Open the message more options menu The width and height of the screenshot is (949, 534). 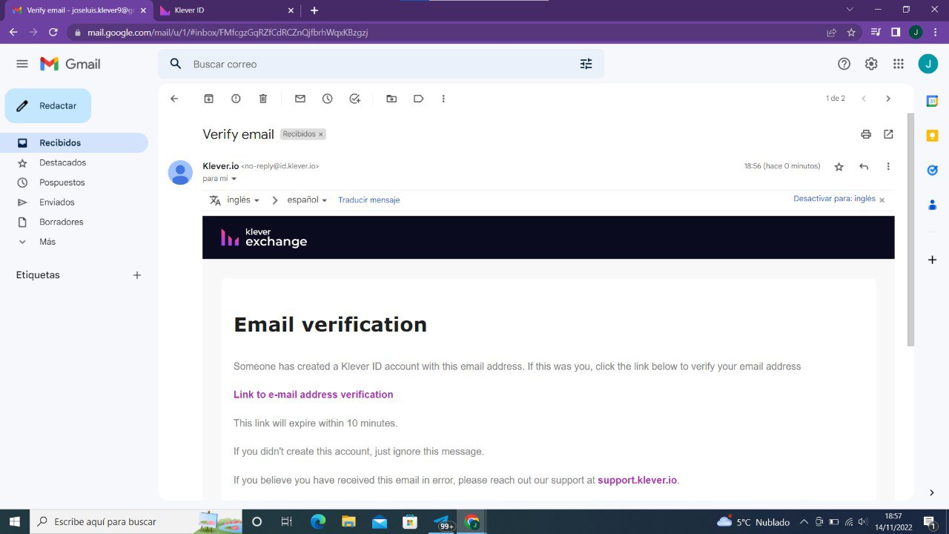pyautogui.click(x=888, y=167)
